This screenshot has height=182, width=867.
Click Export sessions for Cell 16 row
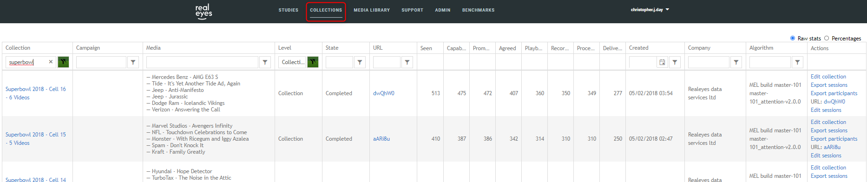tap(829, 85)
